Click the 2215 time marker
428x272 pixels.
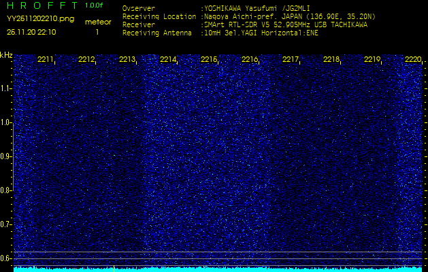click(209, 59)
